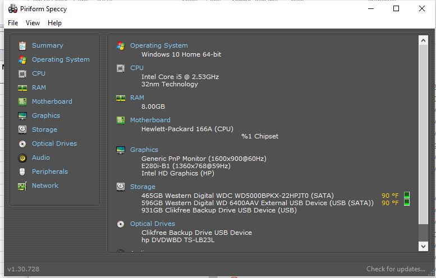Click 465GB Western Digital WD5000BPKX drive entry
This screenshot has height=278, width=436.
(237, 196)
